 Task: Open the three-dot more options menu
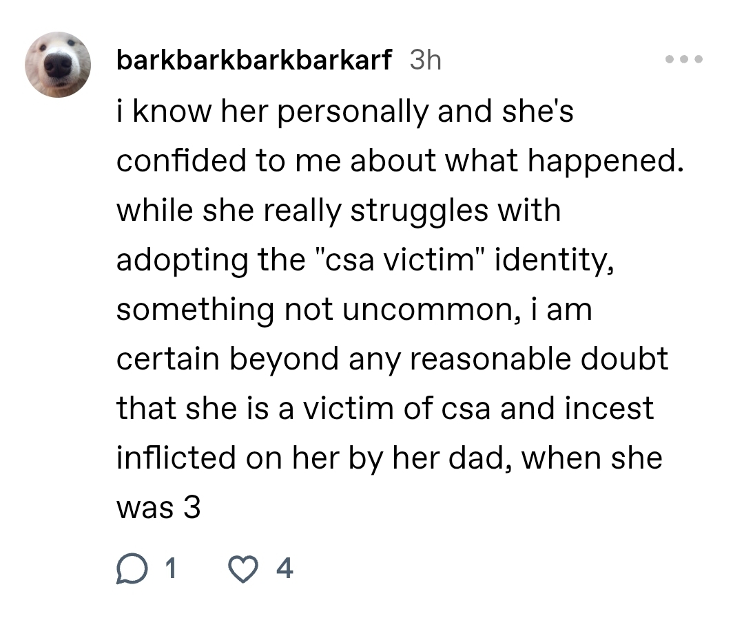(685, 60)
